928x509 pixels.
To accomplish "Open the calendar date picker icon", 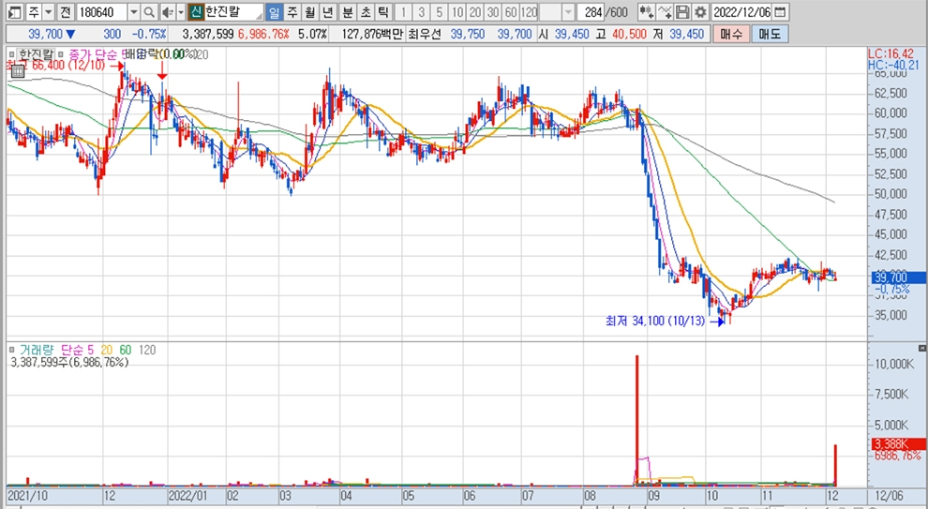I will click(x=781, y=12).
